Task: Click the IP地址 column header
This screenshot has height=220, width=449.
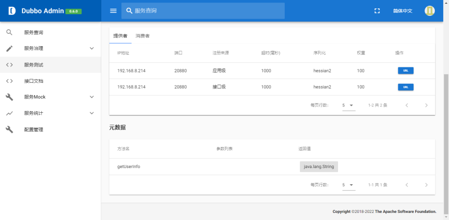Action: (123, 53)
